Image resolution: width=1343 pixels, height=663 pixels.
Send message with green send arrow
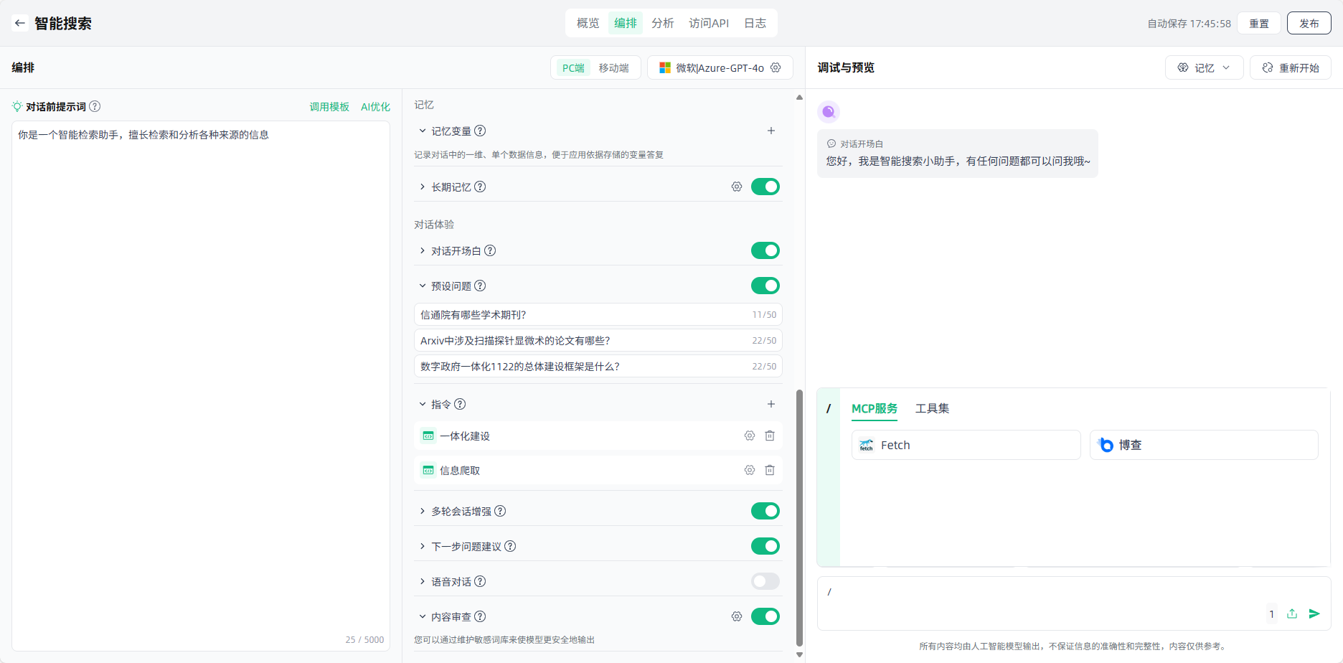(x=1314, y=613)
